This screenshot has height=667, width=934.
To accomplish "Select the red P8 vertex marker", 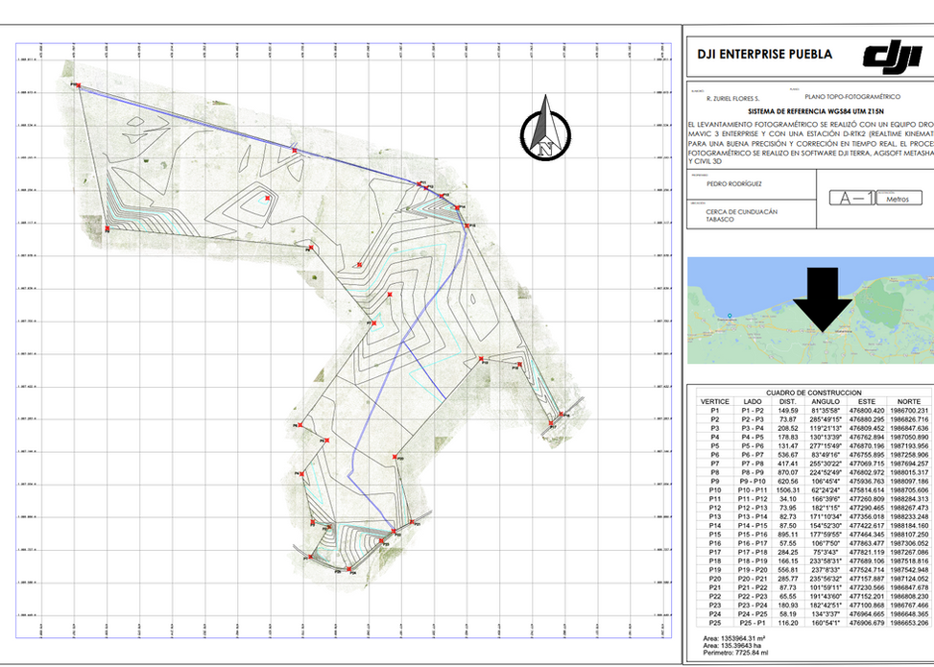I will click(x=310, y=248).
